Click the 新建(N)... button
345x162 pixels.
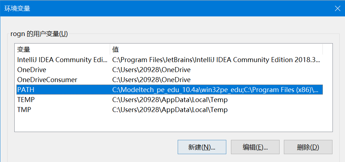[202, 147]
